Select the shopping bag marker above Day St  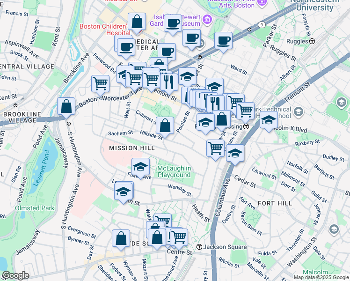tap(121, 240)
